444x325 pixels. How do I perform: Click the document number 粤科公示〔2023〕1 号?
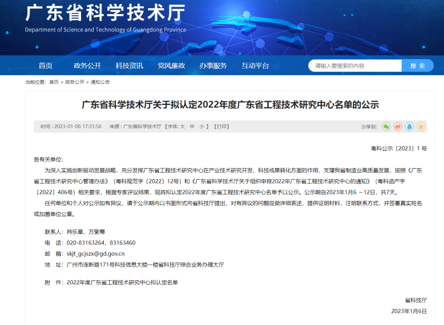[x=399, y=148]
